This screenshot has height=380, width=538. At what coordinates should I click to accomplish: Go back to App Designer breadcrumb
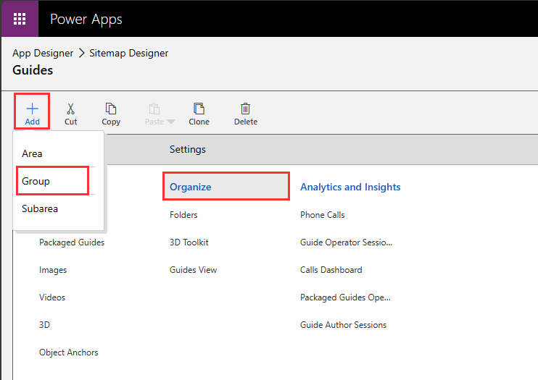pos(43,53)
